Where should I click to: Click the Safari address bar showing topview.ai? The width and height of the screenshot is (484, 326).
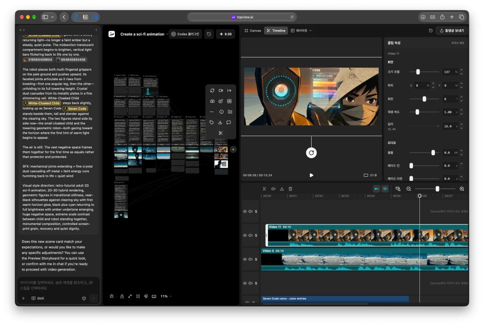pyautogui.click(x=242, y=17)
